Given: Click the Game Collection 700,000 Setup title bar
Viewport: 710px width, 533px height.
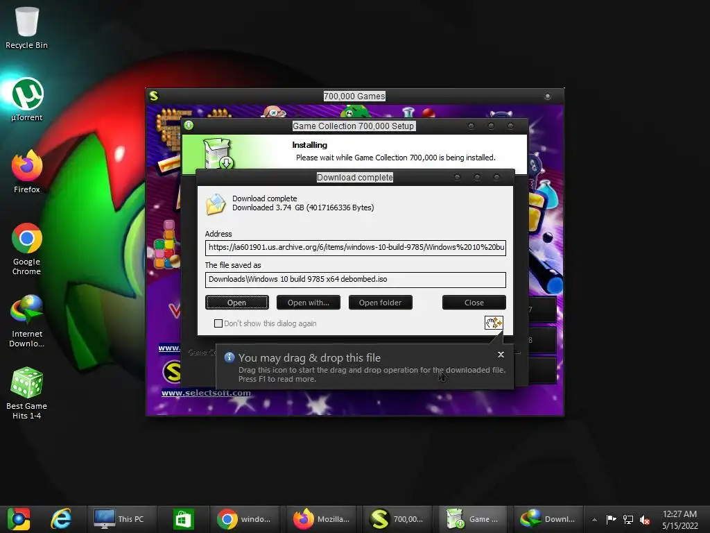Looking at the screenshot, I should click(354, 126).
